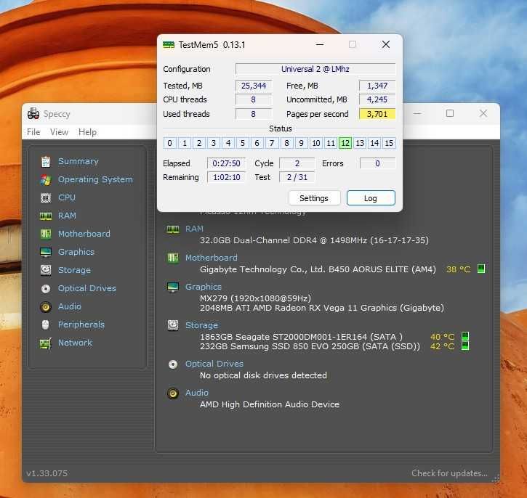Click status cell 12 highlighted green
The image size is (527, 498).
click(x=345, y=143)
